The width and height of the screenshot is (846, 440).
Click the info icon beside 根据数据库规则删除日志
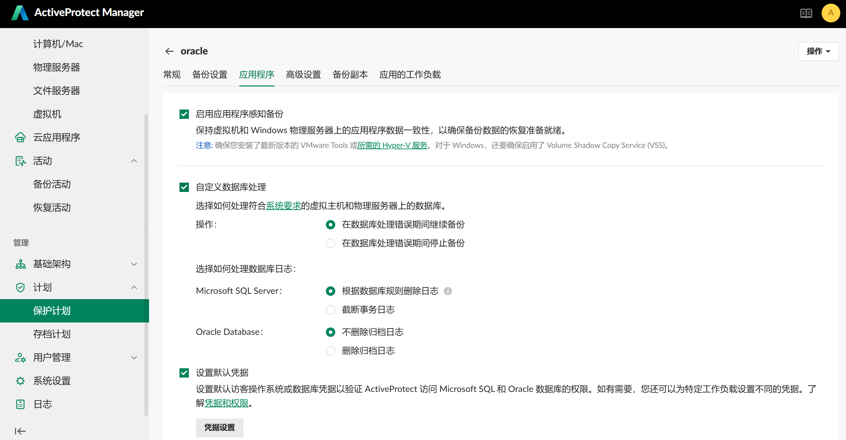pos(448,291)
